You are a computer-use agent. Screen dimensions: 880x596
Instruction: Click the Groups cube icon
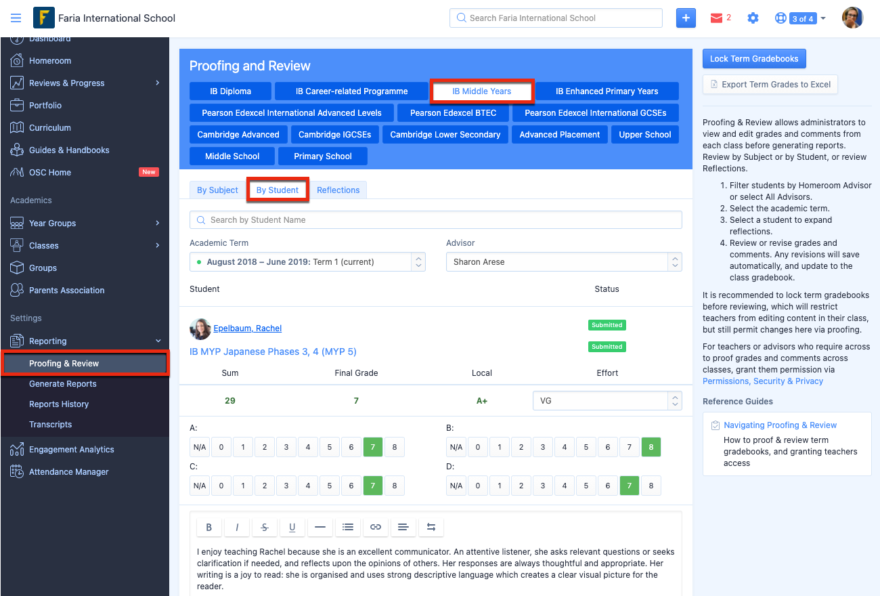17,268
